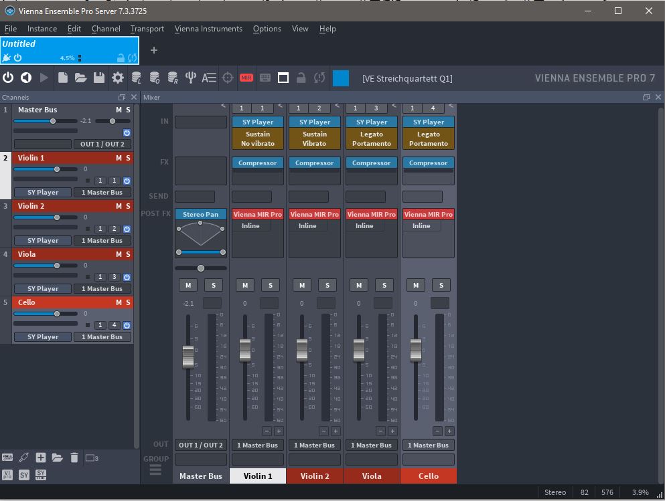Open the Vienna Instruments menu
Image resolution: width=665 pixels, height=501 pixels.
[208, 29]
